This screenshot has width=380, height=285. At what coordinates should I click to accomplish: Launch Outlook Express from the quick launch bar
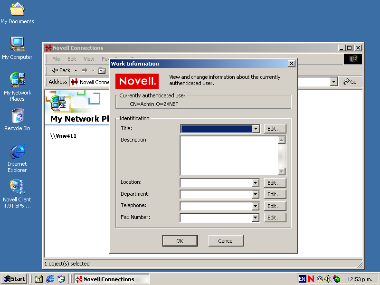[61, 279]
